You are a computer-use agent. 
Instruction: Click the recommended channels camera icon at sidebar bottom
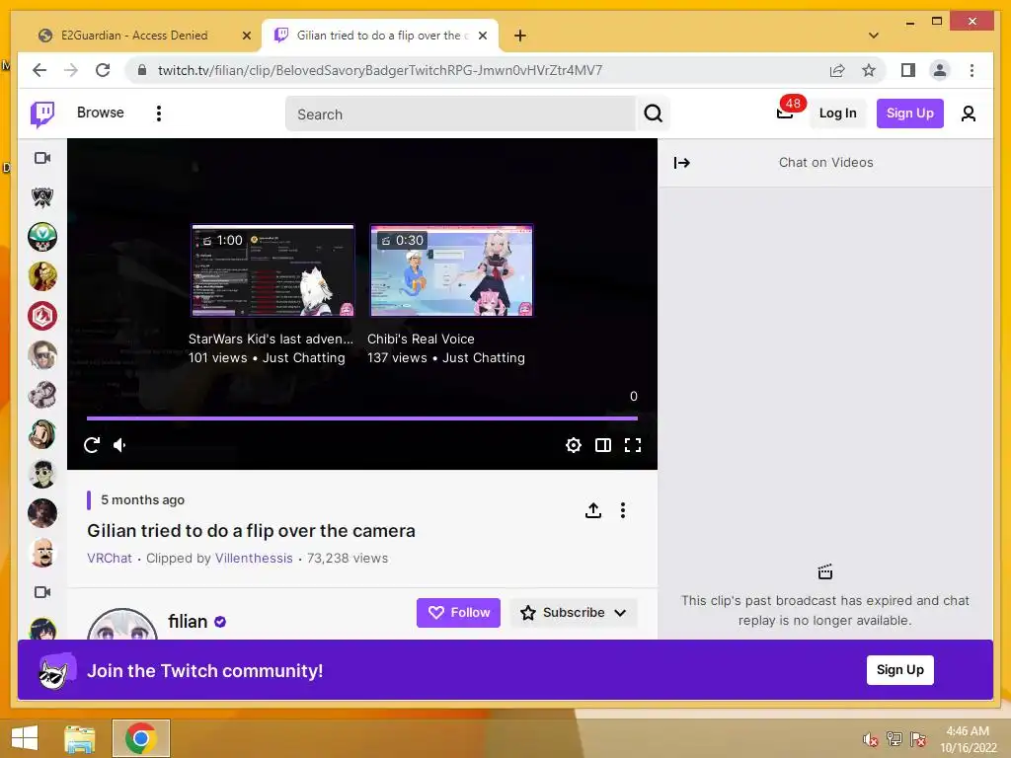tap(42, 592)
